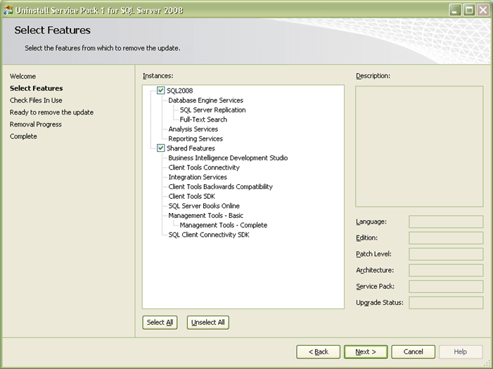Click the Description text box
The image size is (493, 369).
pyautogui.click(x=419, y=146)
